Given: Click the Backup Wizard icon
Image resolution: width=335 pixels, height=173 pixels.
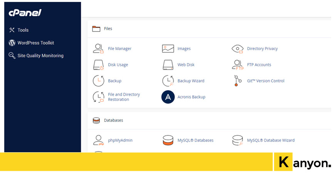Looking at the screenshot, I should coord(168,81).
